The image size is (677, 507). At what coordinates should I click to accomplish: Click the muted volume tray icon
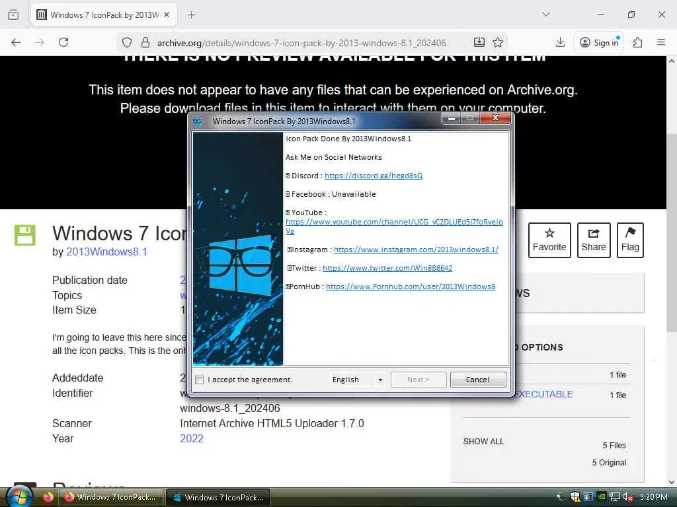pos(627,497)
